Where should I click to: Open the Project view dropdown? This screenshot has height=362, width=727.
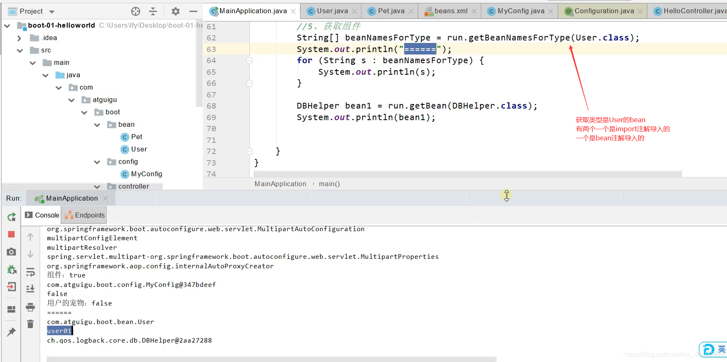(52, 12)
